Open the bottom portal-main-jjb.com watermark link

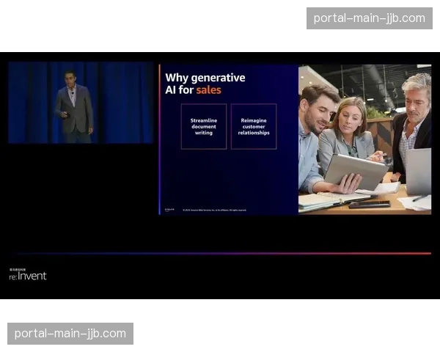point(70,334)
